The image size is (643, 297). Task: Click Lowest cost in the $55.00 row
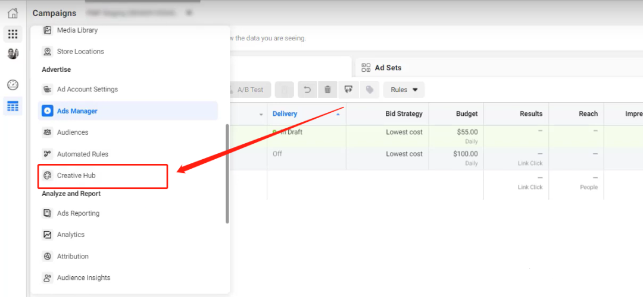[404, 132]
